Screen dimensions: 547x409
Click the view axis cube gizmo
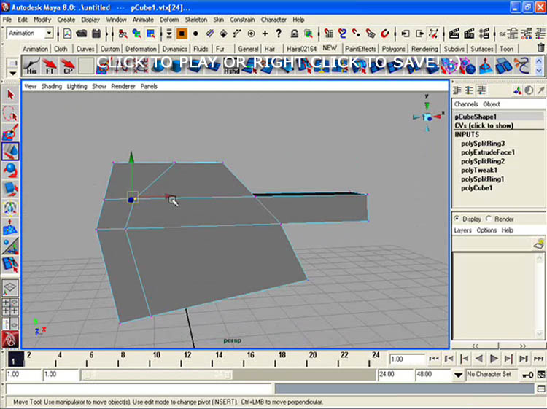click(427, 117)
